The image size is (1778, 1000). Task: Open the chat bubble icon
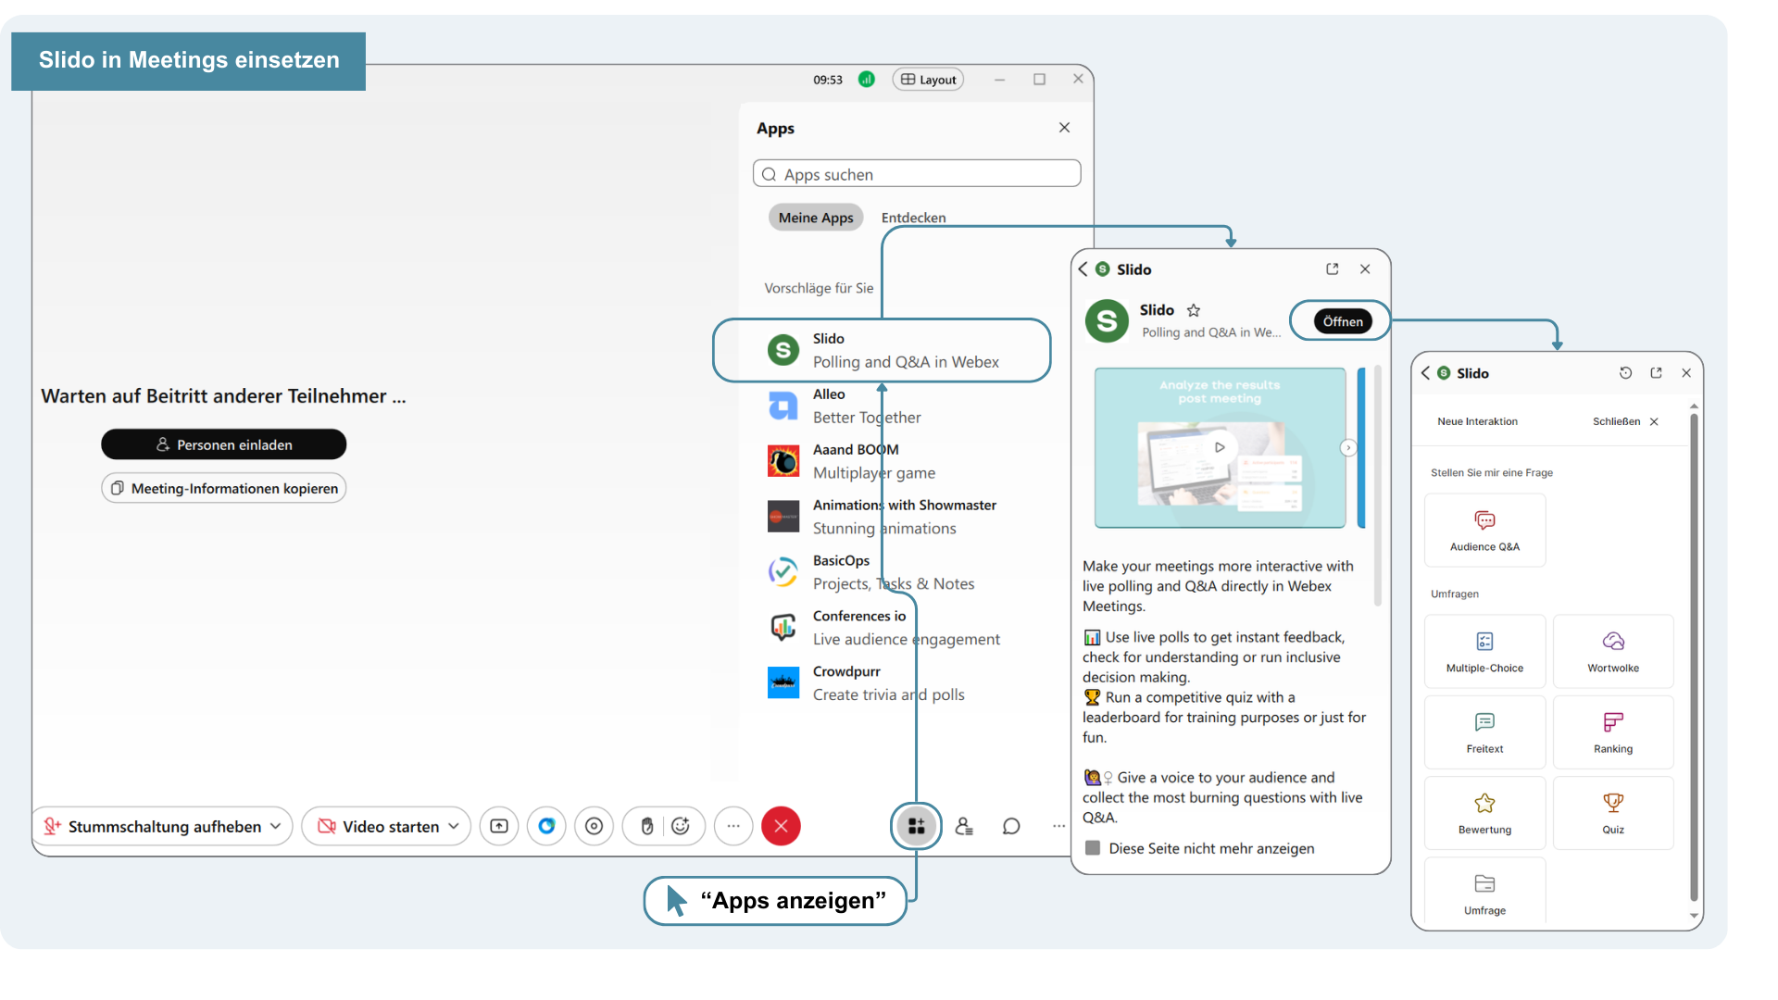[1011, 826]
